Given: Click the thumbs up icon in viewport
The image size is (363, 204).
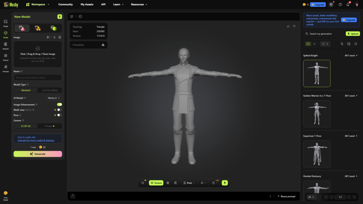Looking at the screenshot, I should coord(288,26).
